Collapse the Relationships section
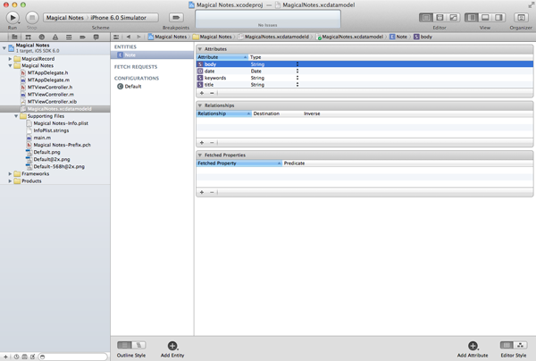 200,105
